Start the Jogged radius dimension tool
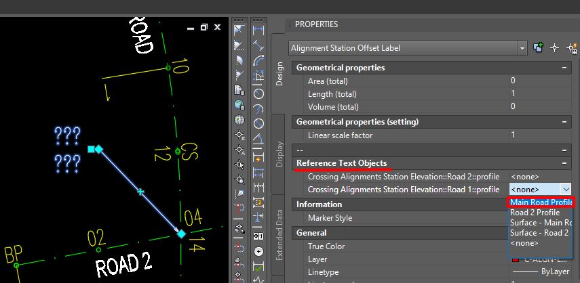This screenshot has width=580, height=283. [x=258, y=108]
